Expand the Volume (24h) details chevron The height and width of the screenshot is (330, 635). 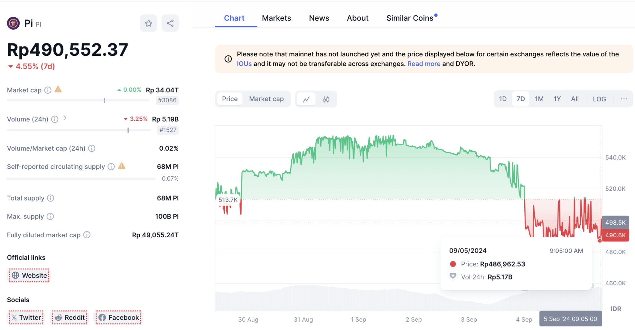click(x=65, y=118)
